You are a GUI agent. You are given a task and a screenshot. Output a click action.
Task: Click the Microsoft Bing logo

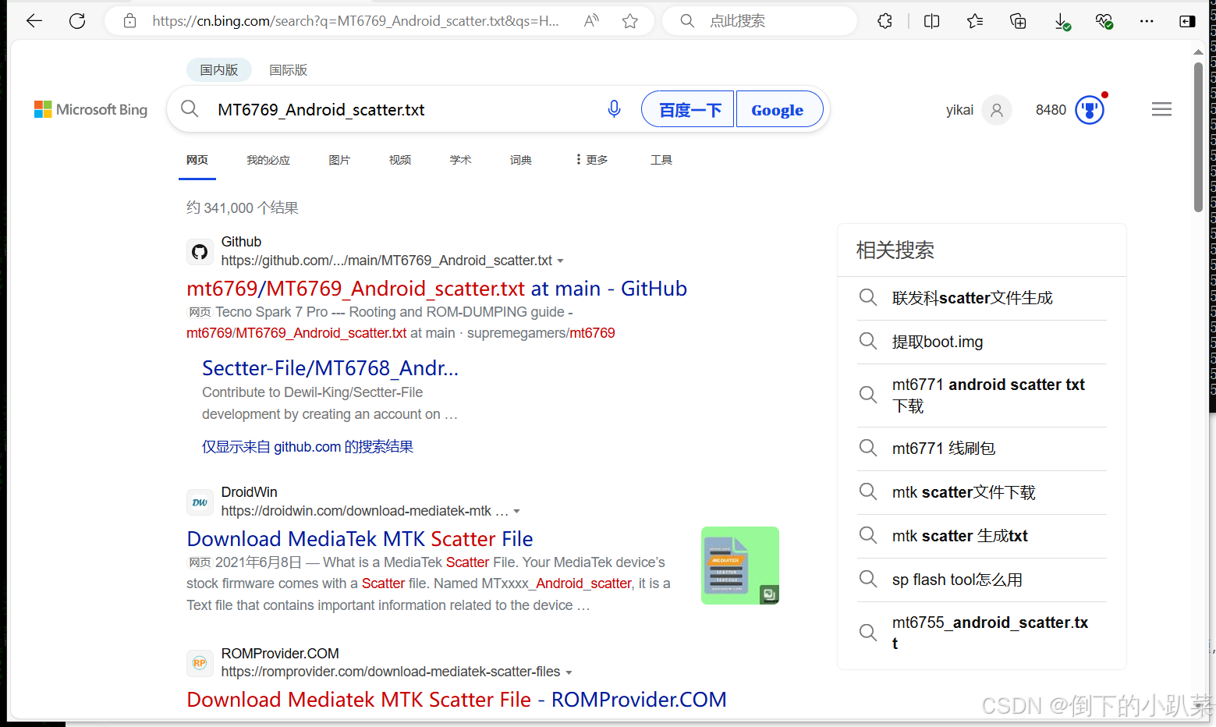[90, 110]
